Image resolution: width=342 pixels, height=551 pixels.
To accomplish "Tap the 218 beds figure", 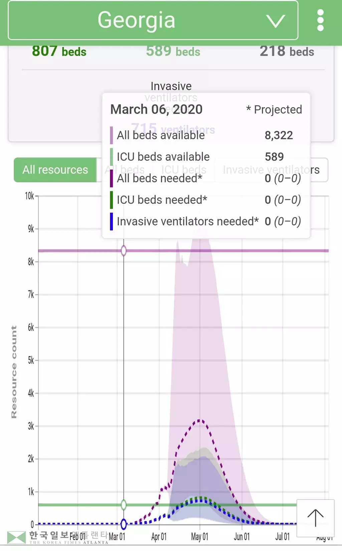I will pyautogui.click(x=287, y=51).
